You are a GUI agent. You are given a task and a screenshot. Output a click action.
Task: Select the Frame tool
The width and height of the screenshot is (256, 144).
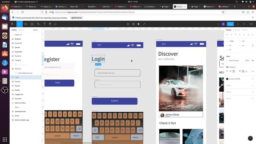click(x=26, y=24)
